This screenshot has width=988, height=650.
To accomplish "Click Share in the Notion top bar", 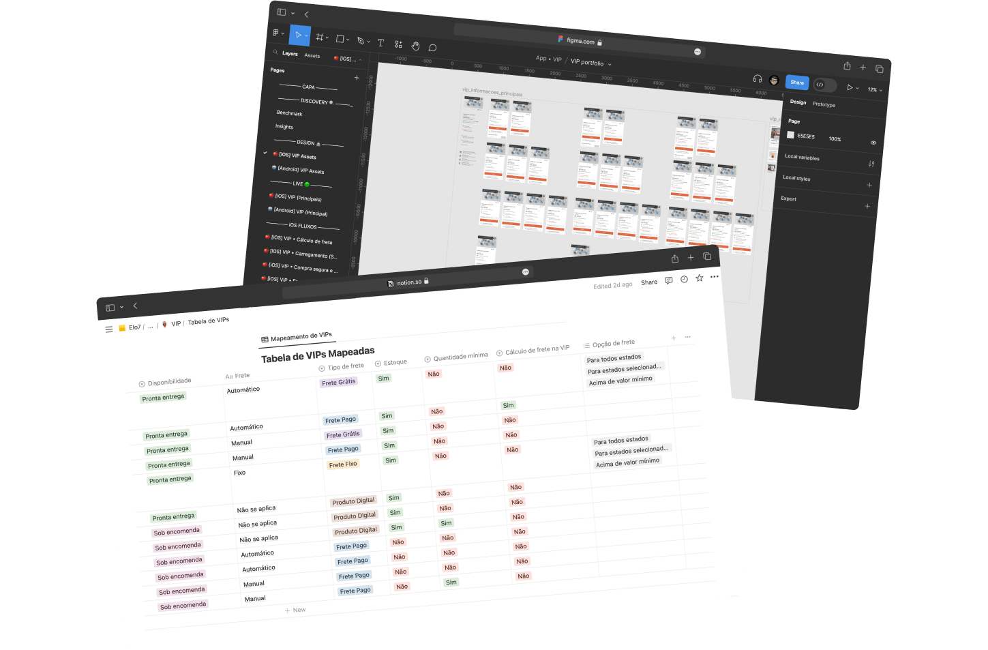I will click(649, 282).
